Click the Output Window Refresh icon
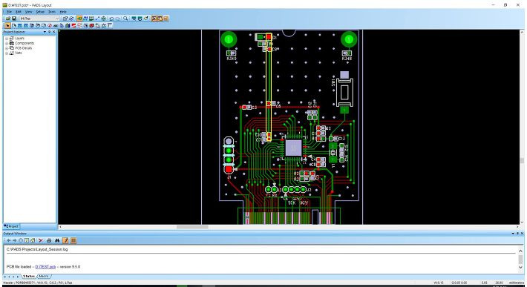 (27, 240)
